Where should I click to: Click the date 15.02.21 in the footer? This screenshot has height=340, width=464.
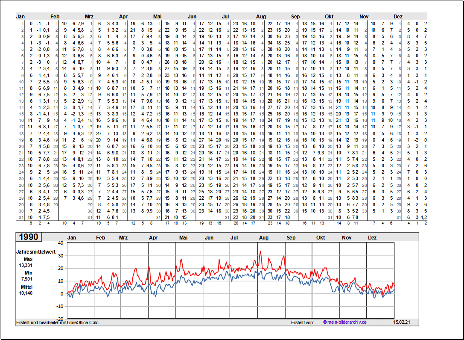click(401, 322)
